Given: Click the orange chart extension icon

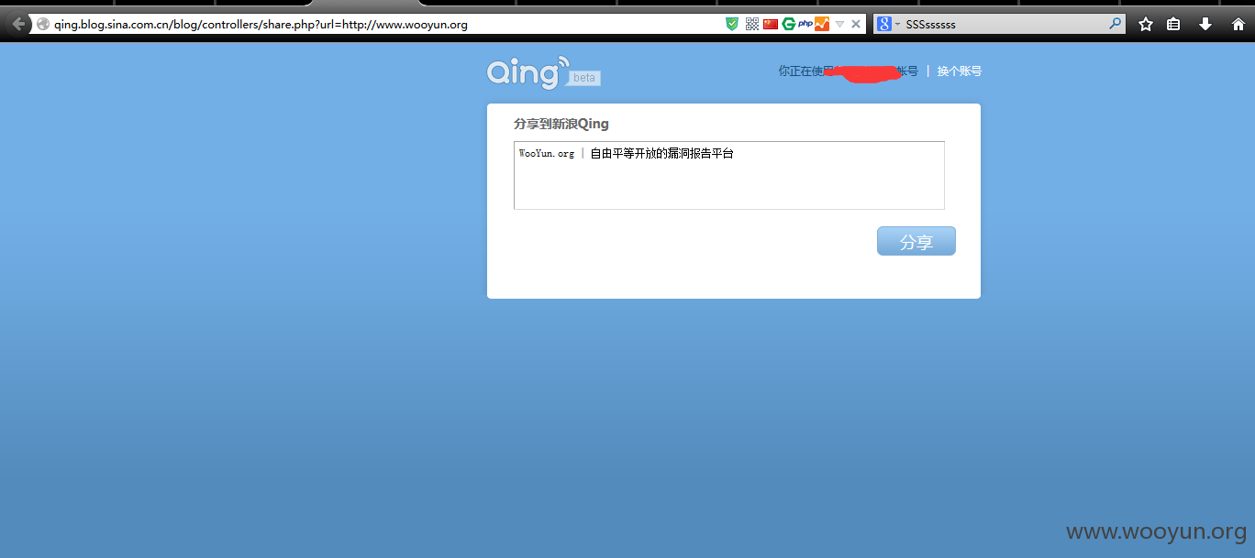Looking at the screenshot, I should [822, 25].
